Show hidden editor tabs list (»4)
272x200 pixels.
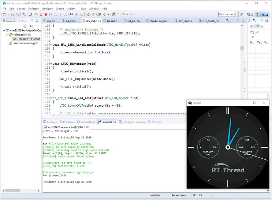click(x=228, y=21)
